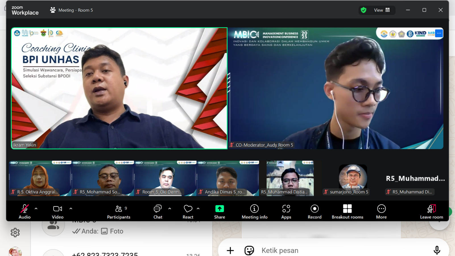Select the sumarjono_Room 5 participant thumbnail
The height and width of the screenshot is (256, 455).
(x=353, y=178)
